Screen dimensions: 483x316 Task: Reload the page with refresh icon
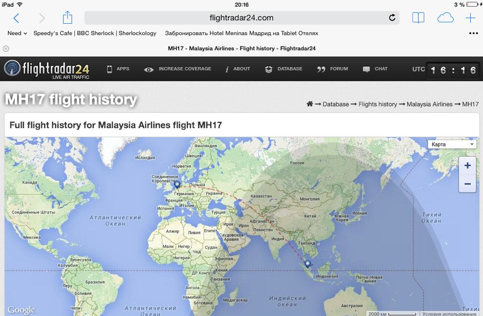[392, 18]
